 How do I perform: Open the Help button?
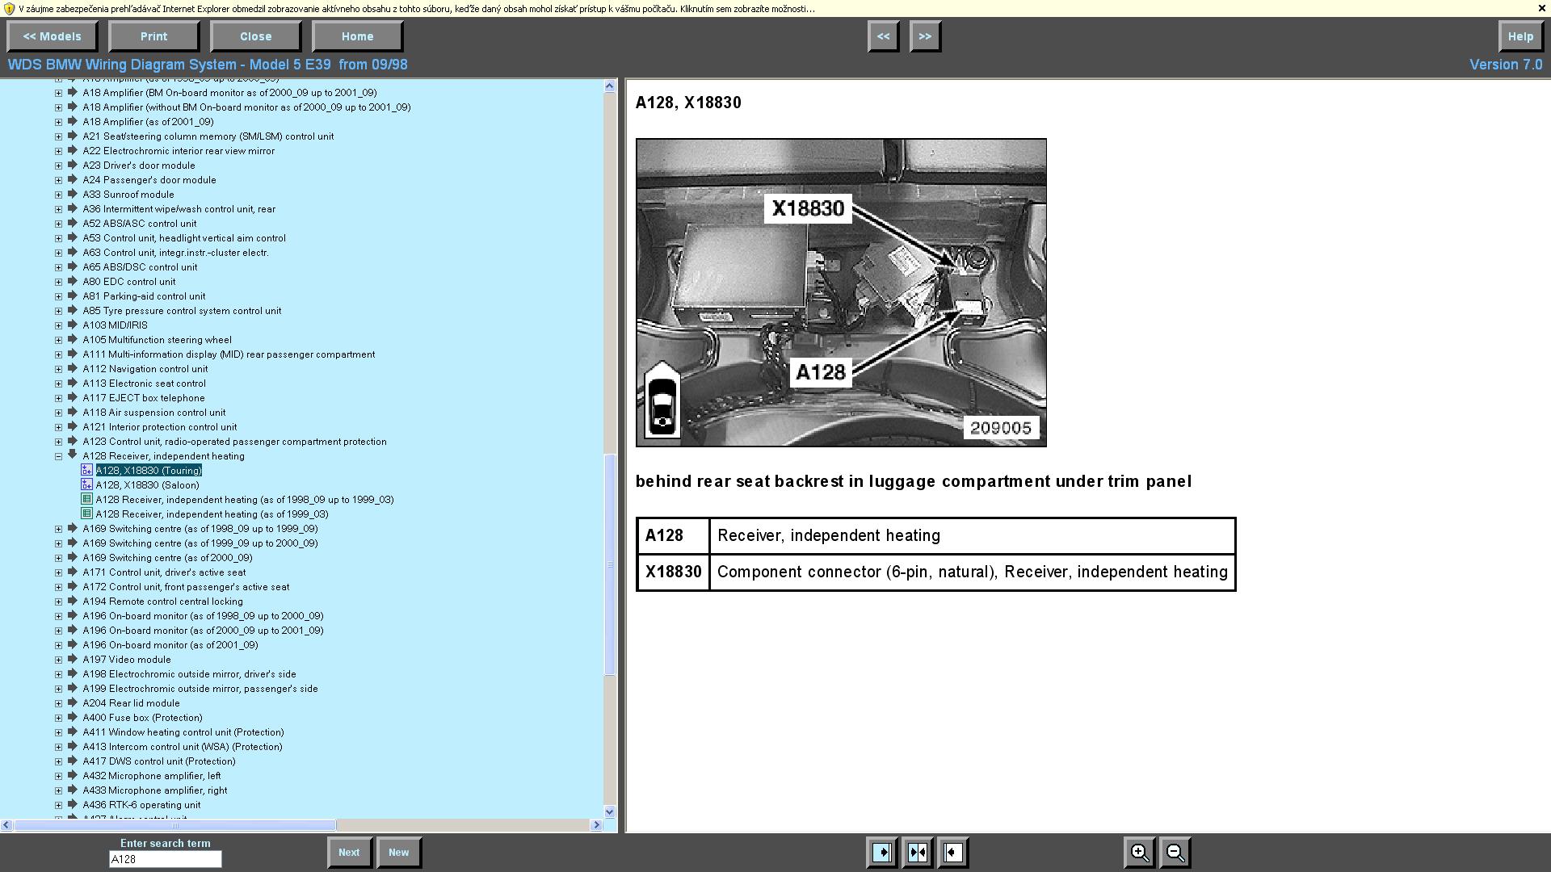(1519, 36)
